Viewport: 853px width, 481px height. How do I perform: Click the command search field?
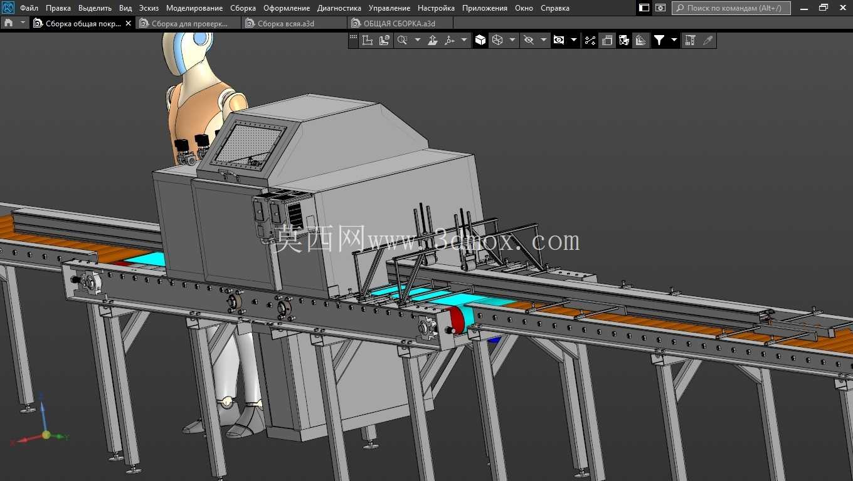tap(731, 8)
